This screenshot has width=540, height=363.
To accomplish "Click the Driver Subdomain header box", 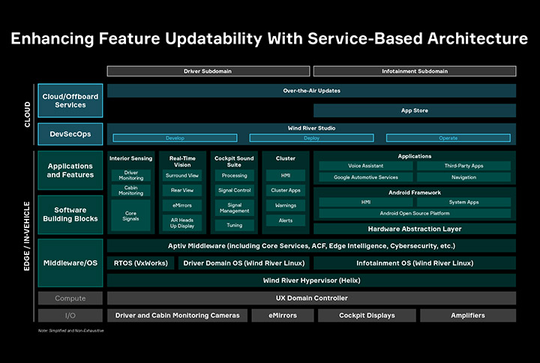I will (x=208, y=71).
